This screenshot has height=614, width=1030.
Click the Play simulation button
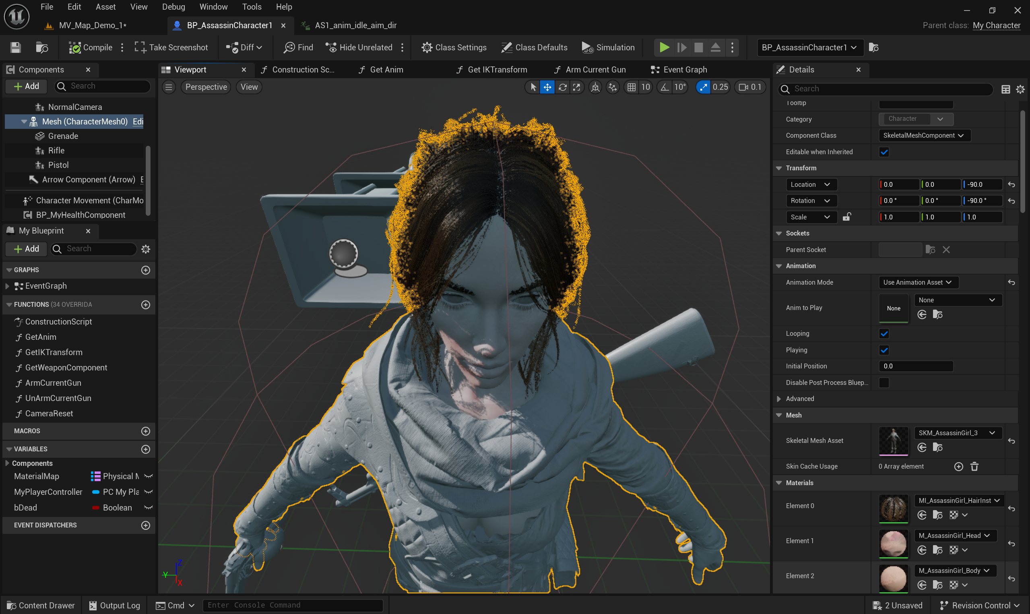point(663,47)
